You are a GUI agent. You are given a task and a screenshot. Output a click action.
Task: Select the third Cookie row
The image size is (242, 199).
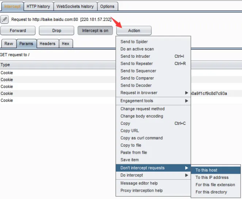coord(58,87)
